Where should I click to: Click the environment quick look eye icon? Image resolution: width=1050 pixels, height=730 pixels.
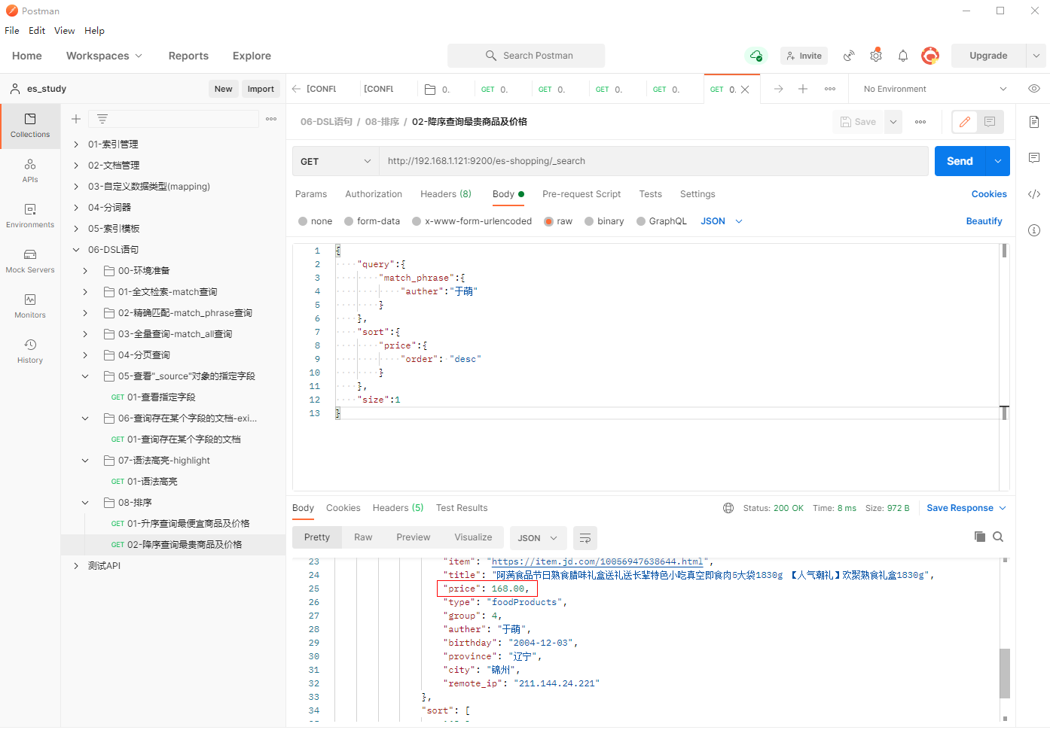pyautogui.click(x=1034, y=89)
